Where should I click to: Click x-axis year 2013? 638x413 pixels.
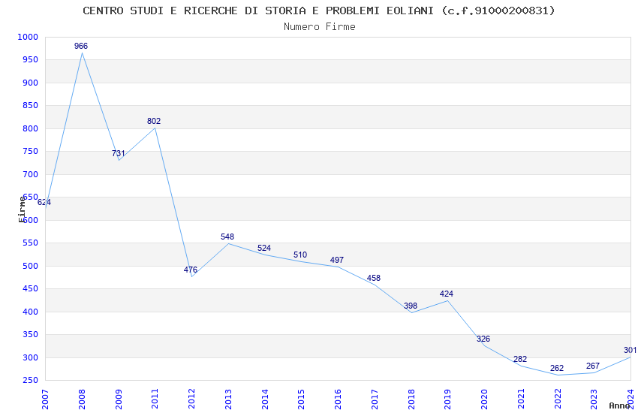228,399
